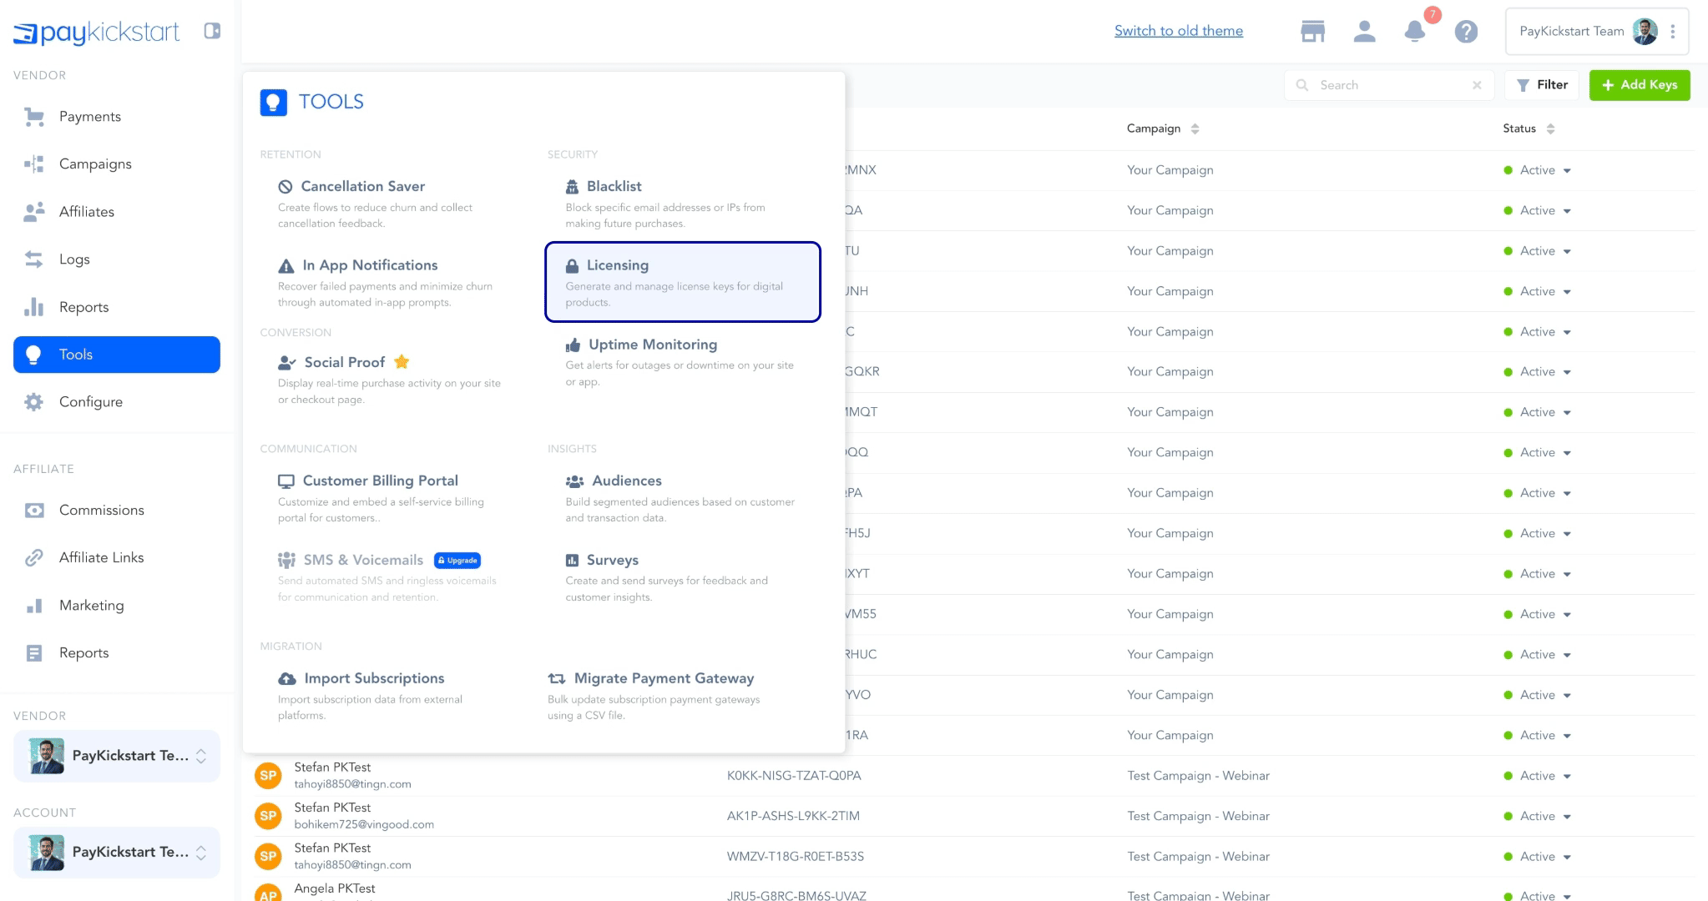
Task: Click the Affiliates people icon in sidebar
Action: coord(34,212)
